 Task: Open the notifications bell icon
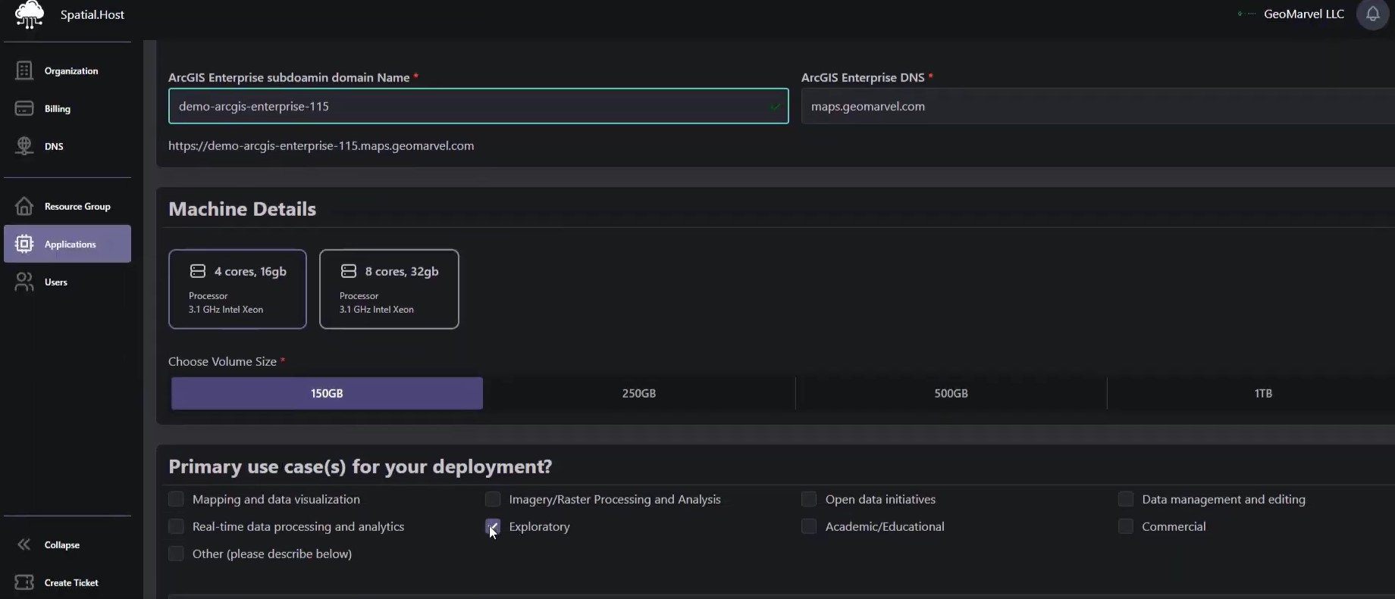coord(1372,14)
